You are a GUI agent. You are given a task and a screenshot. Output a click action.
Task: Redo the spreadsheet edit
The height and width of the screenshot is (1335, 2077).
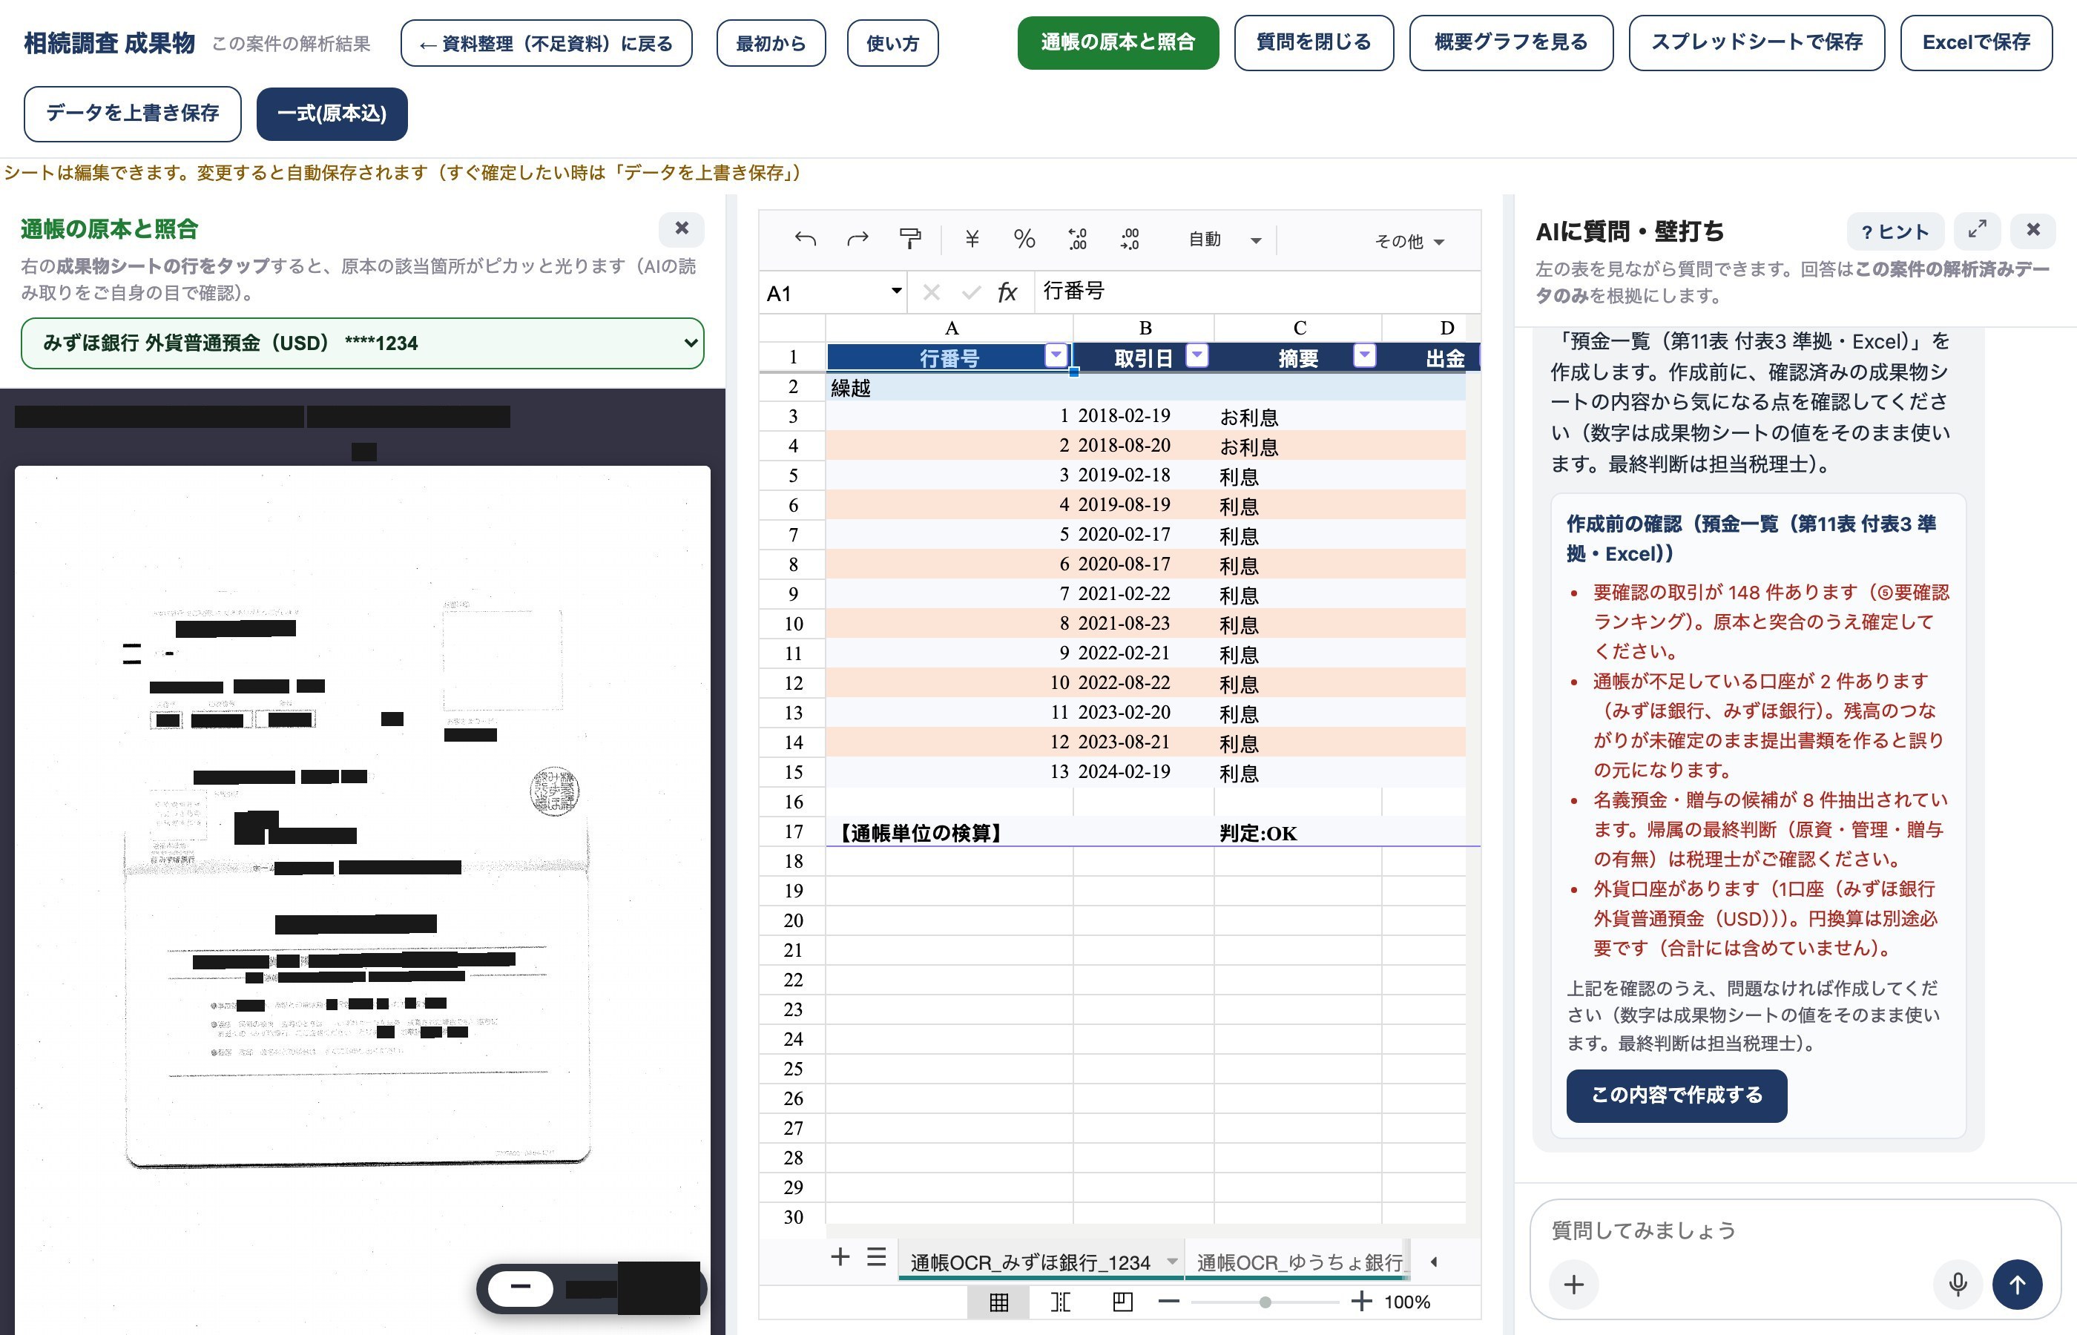(858, 240)
